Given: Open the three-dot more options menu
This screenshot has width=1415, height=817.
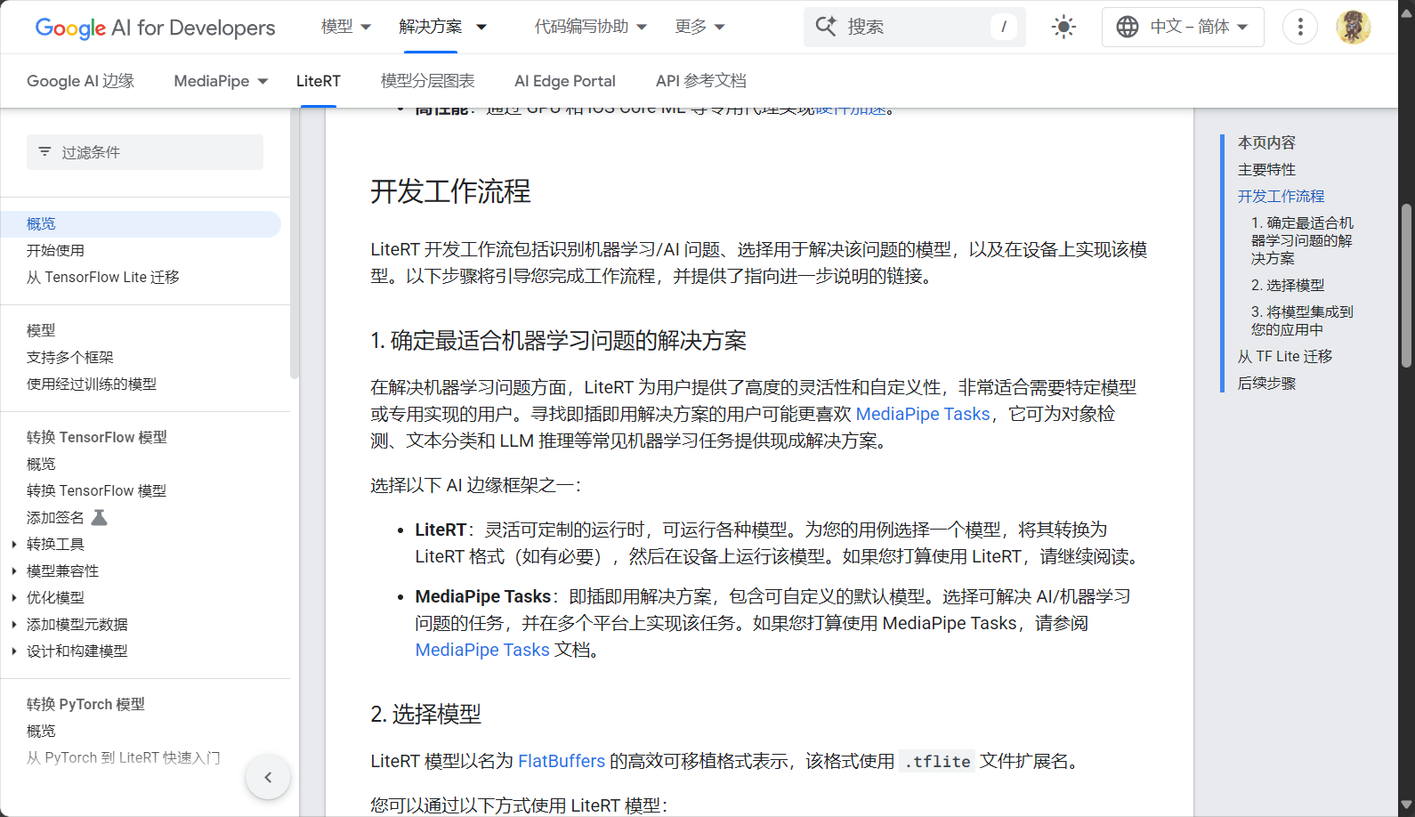Looking at the screenshot, I should [1300, 27].
